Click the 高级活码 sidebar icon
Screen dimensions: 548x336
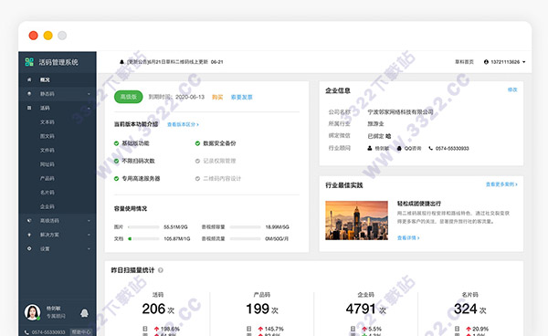(29, 220)
